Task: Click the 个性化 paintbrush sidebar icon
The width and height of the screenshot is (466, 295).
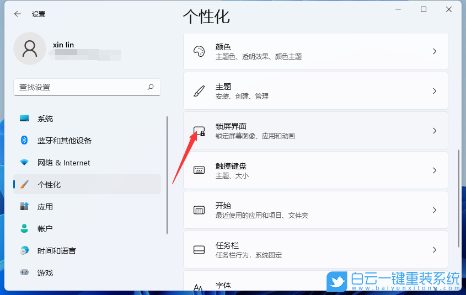Action: click(x=24, y=184)
